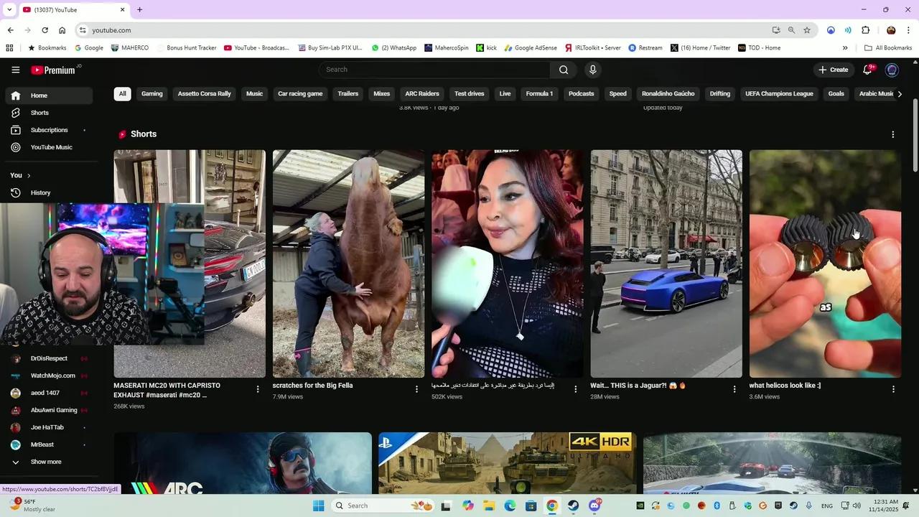The height and width of the screenshot is (517, 919).
Task: Select the UEFA Champions League chip
Action: [x=779, y=93]
